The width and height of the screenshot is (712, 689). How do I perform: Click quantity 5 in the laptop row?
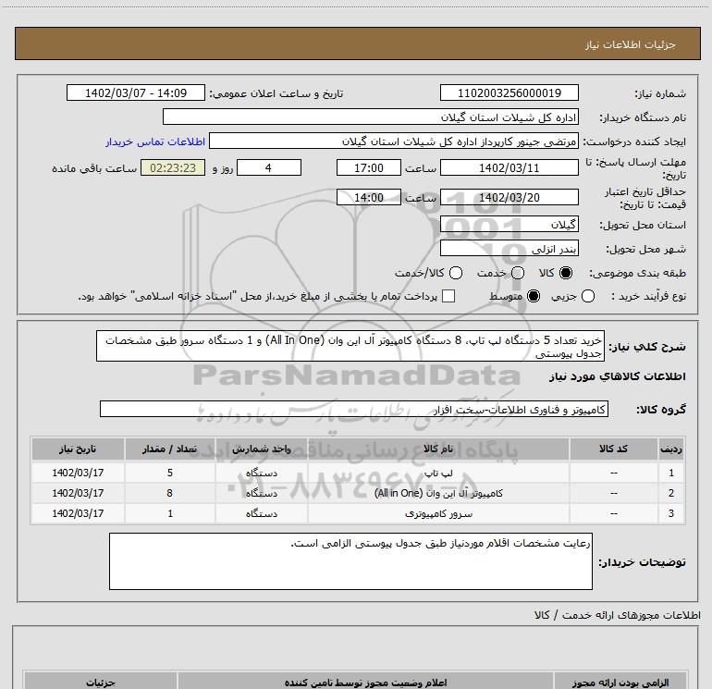[x=169, y=473]
